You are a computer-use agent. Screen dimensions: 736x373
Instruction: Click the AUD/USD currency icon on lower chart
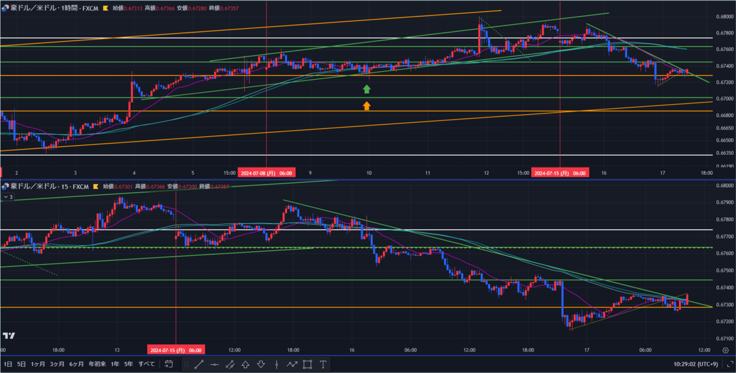(x=6, y=186)
